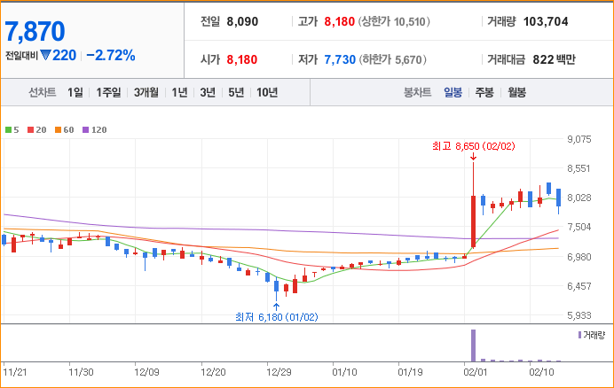Click the 선차트 label
The image size is (614, 388).
43,93
